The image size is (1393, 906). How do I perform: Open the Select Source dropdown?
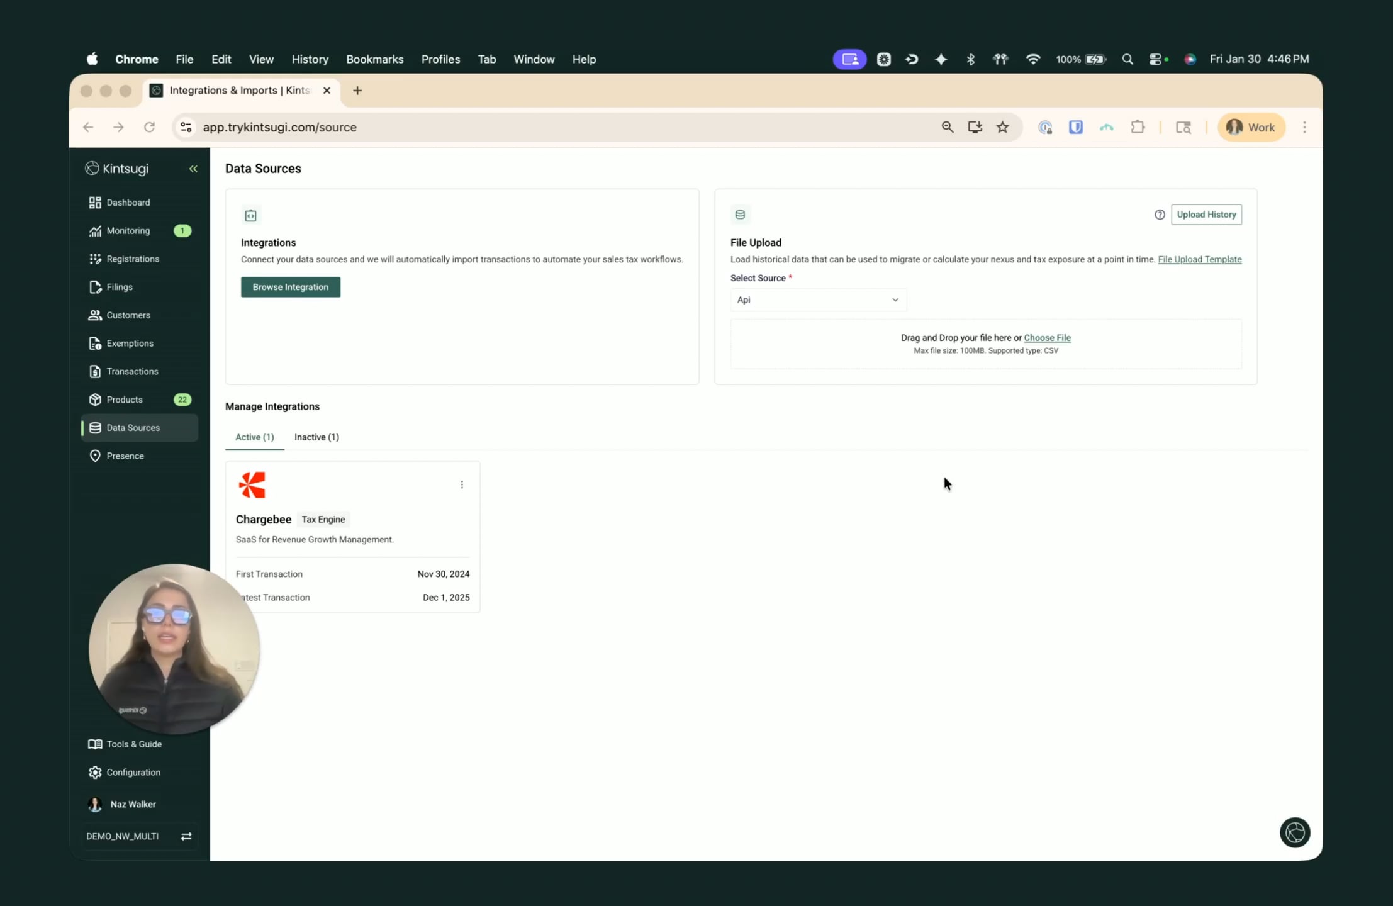click(817, 300)
